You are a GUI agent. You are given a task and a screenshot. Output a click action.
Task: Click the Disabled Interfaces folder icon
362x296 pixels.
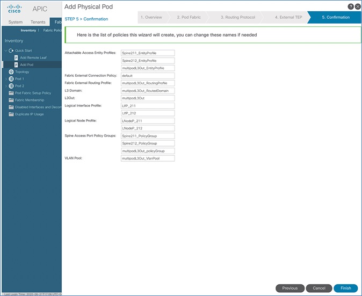(x=11, y=107)
